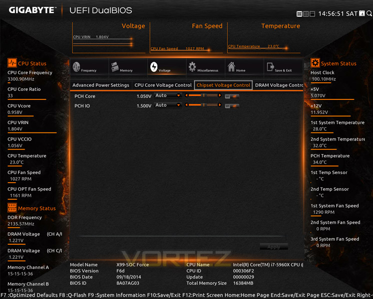Click the magnifier search icon
Viewport: 373px width, 299px height.
pos(369,14)
